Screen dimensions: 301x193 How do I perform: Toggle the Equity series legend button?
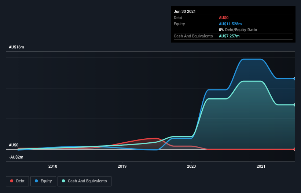tap(43, 181)
